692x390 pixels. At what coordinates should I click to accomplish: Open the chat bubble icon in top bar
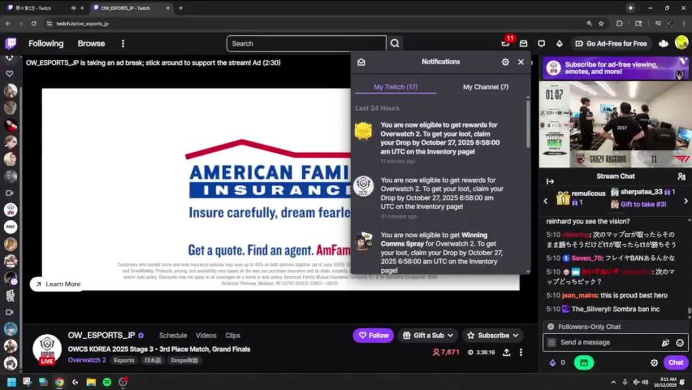[x=541, y=43]
